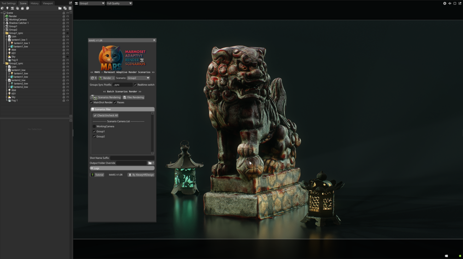463x259 pixels.
Task: Open viewport camera dropdown showing Group2
Action: (92, 3)
